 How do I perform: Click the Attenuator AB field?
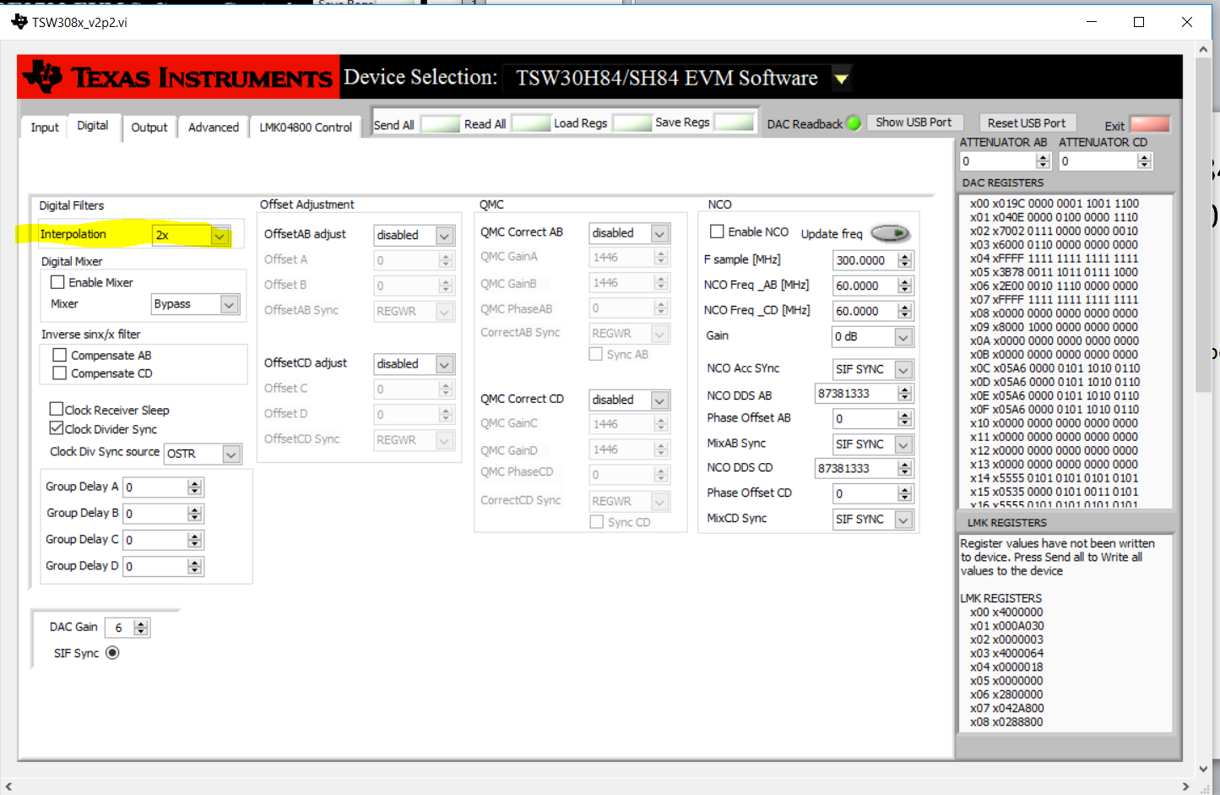coord(997,161)
